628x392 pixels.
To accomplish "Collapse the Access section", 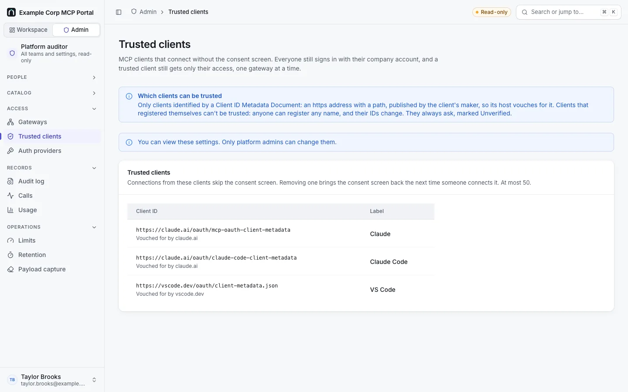I will point(52,108).
